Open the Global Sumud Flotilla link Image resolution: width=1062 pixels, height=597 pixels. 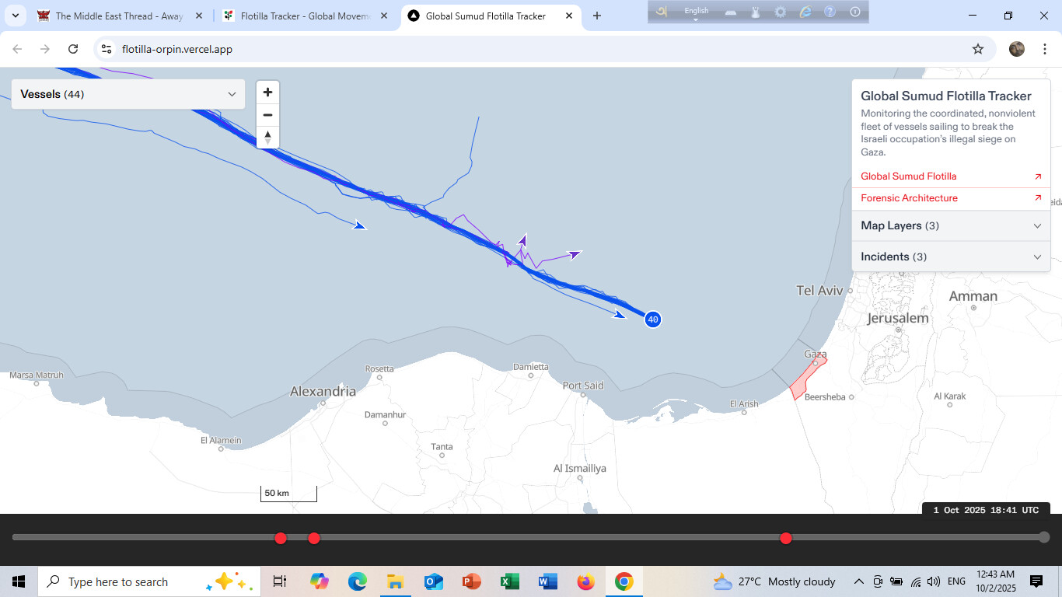[x=908, y=176]
